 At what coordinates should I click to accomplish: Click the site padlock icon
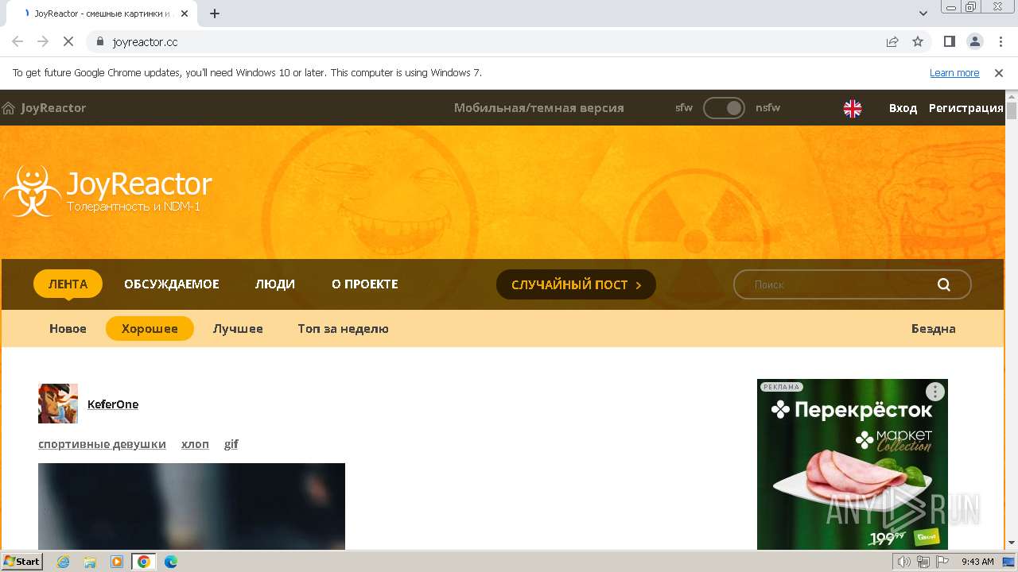pos(99,41)
